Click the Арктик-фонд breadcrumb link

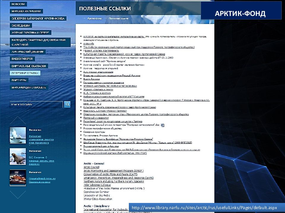[x=94, y=18]
